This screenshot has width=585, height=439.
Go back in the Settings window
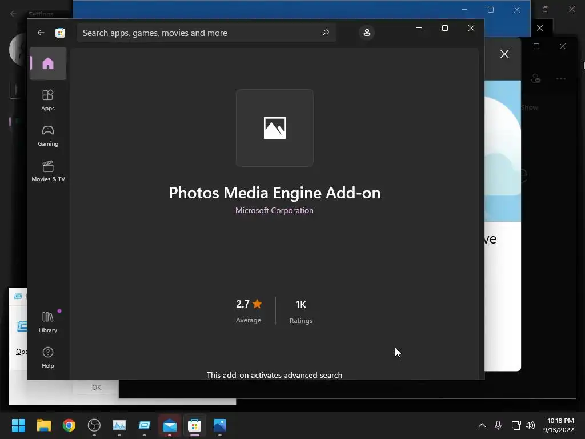[x=13, y=14]
